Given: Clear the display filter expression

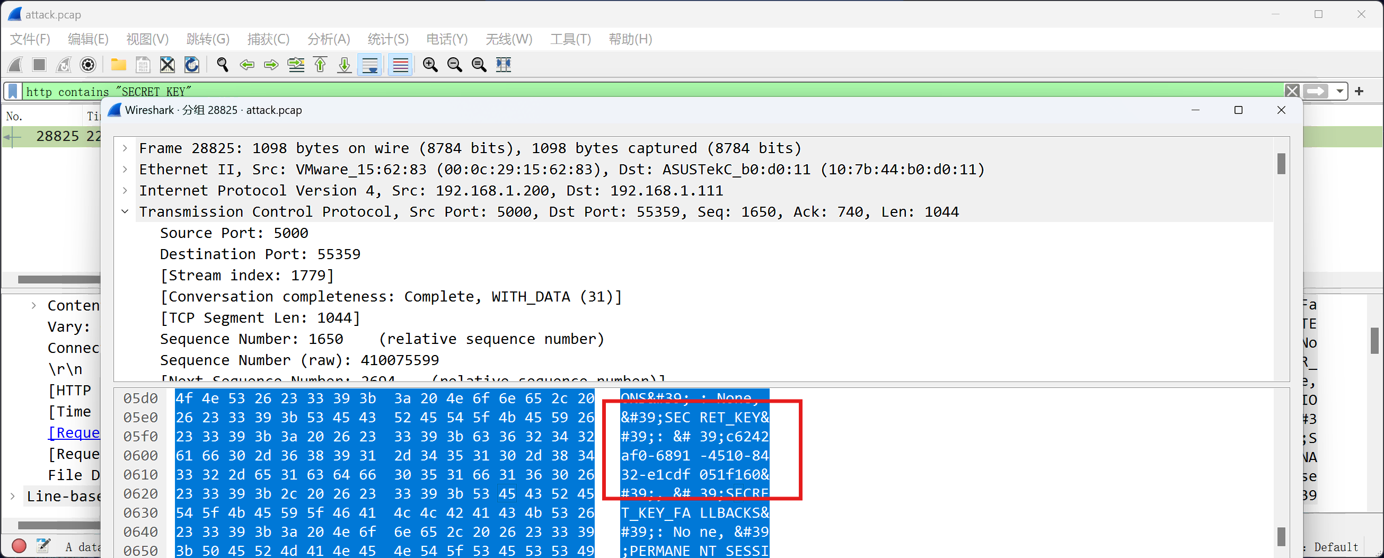Looking at the screenshot, I should click(x=1292, y=91).
